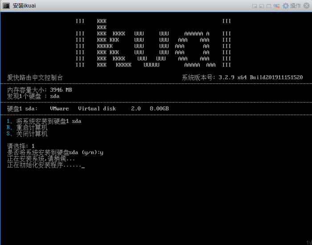The width and height of the screenshot is (312, 245).
Task: Click the 发现1个硬盘 : sda line
Action: click(x=33, y=96)
